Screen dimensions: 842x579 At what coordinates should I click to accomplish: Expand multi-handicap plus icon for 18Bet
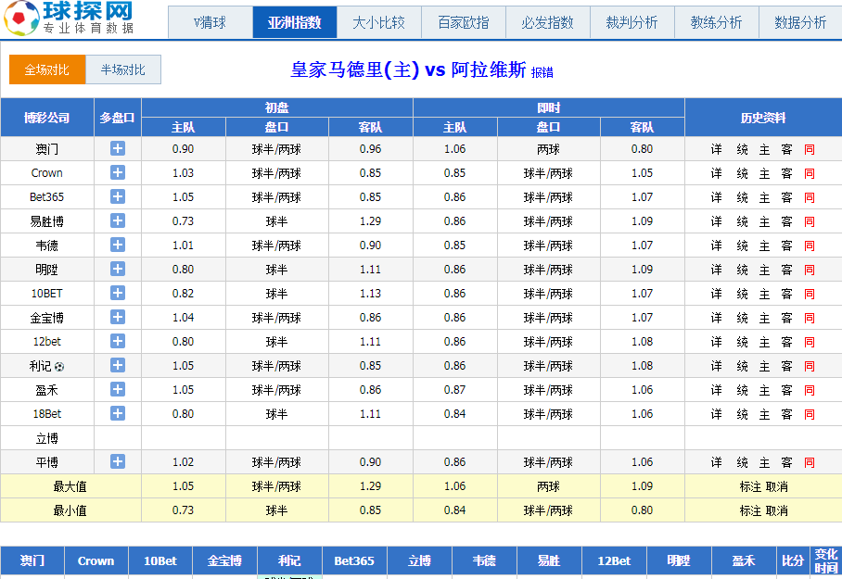[118, 413]
